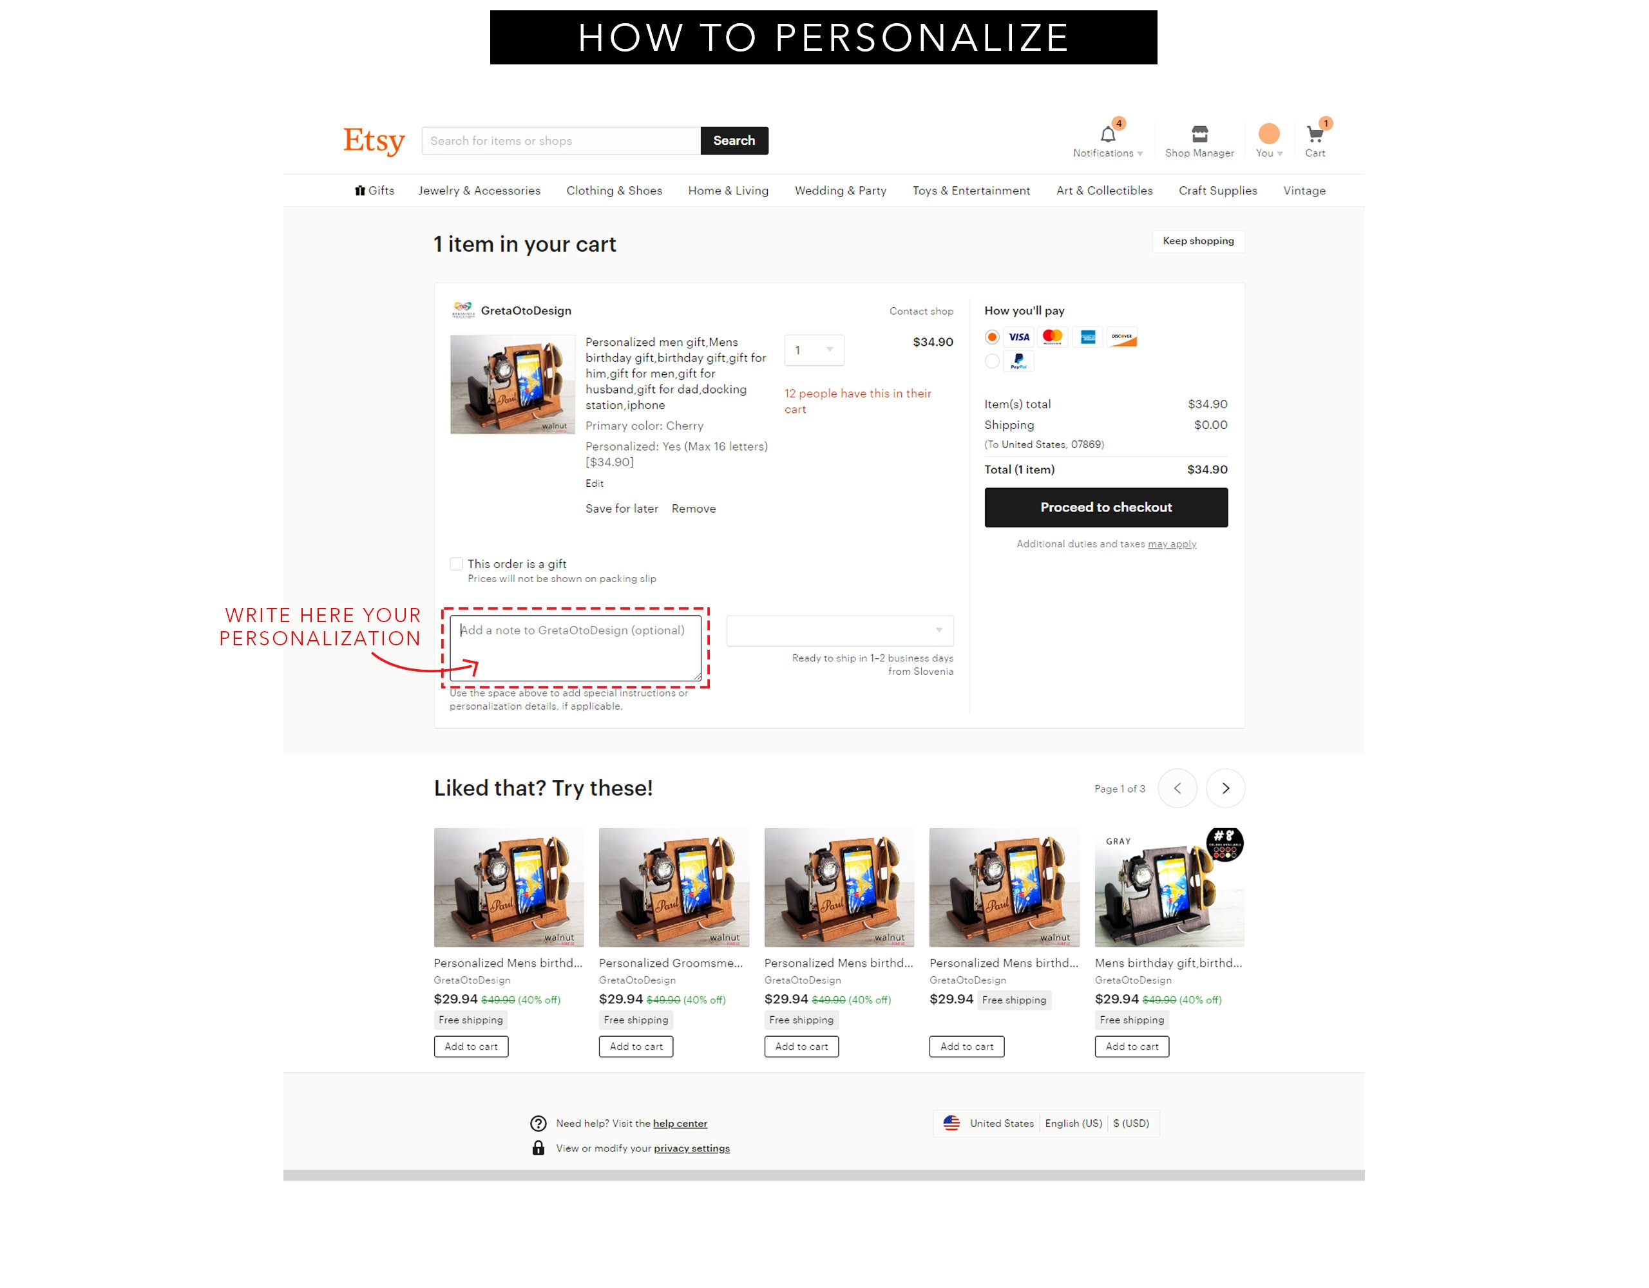
Task: Open the Cart icon in header
Action: (x=1315, y=135)
